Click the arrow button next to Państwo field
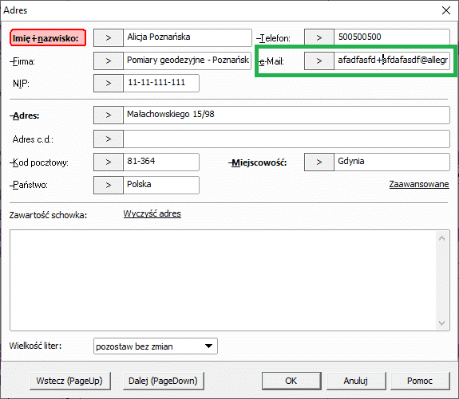459x399 pixels. coord(109,185)
